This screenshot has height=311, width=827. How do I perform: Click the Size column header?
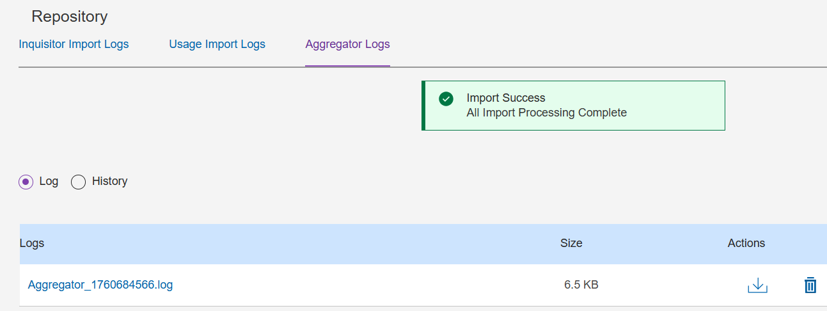point(571,243)
